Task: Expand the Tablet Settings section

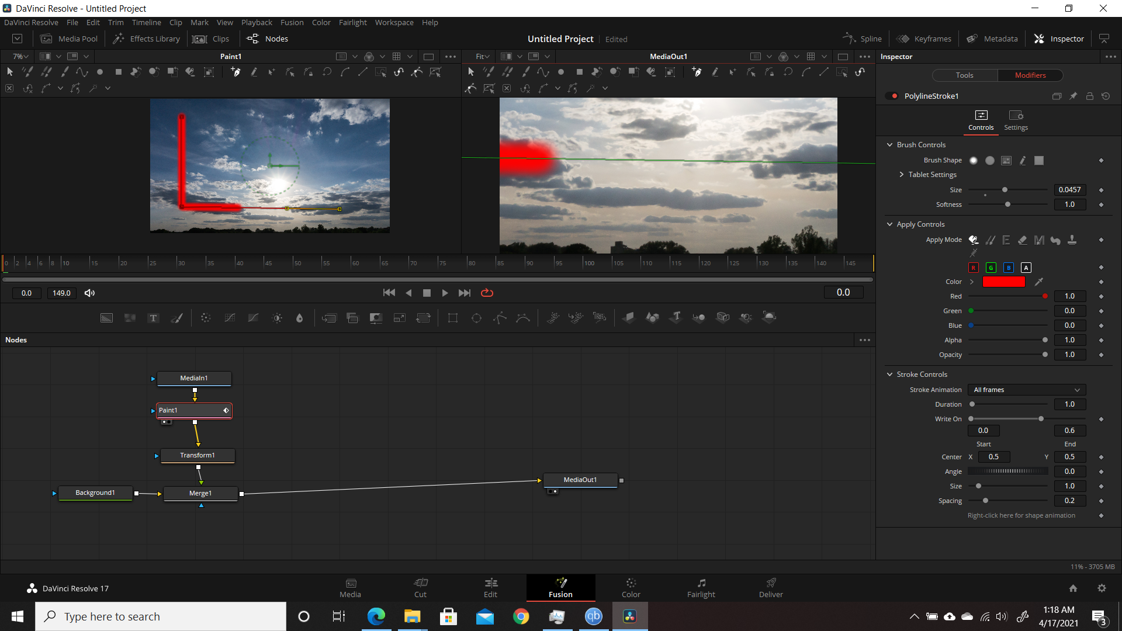Action: [902, 175]
